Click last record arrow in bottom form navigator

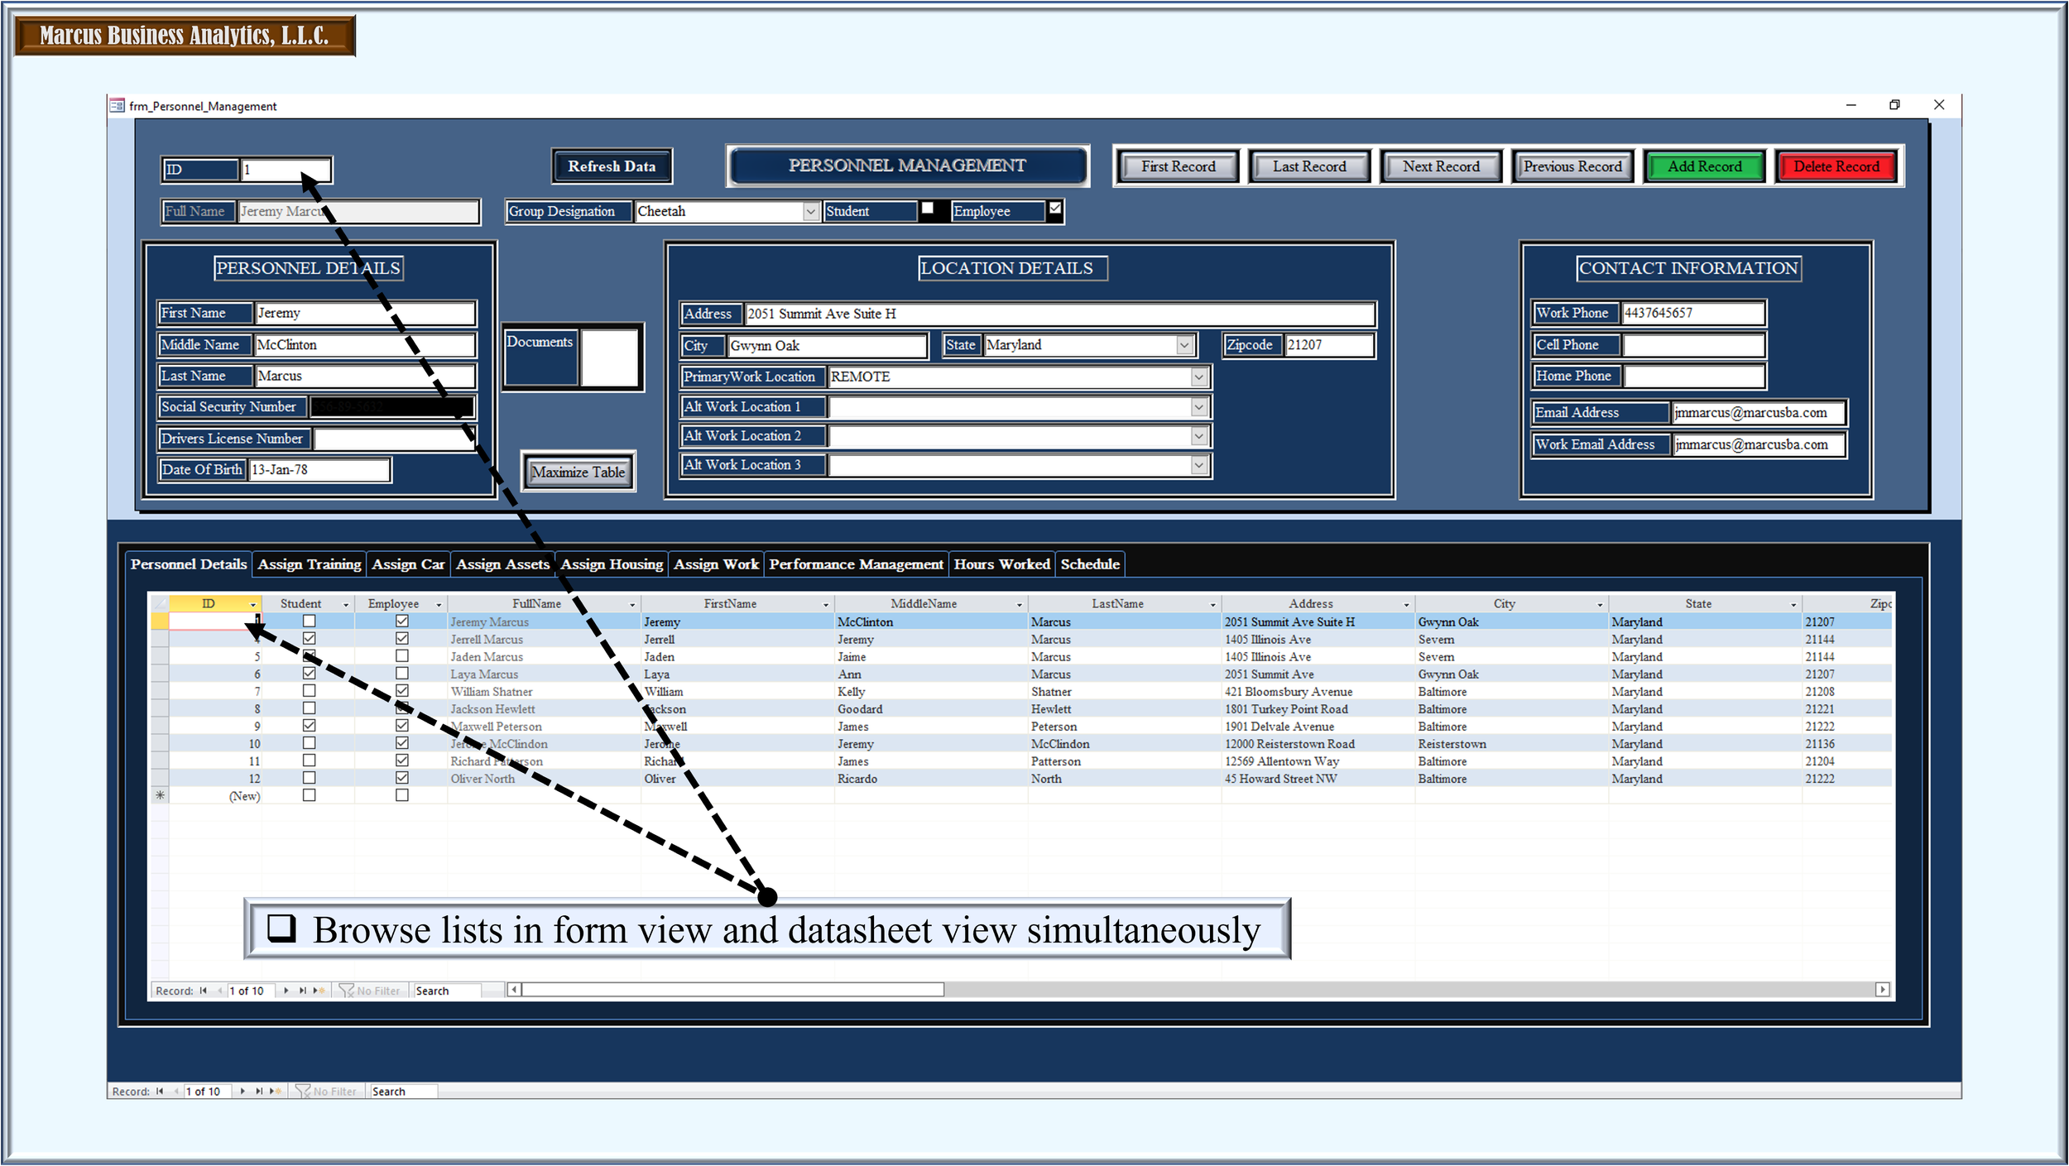[259, 1092]
